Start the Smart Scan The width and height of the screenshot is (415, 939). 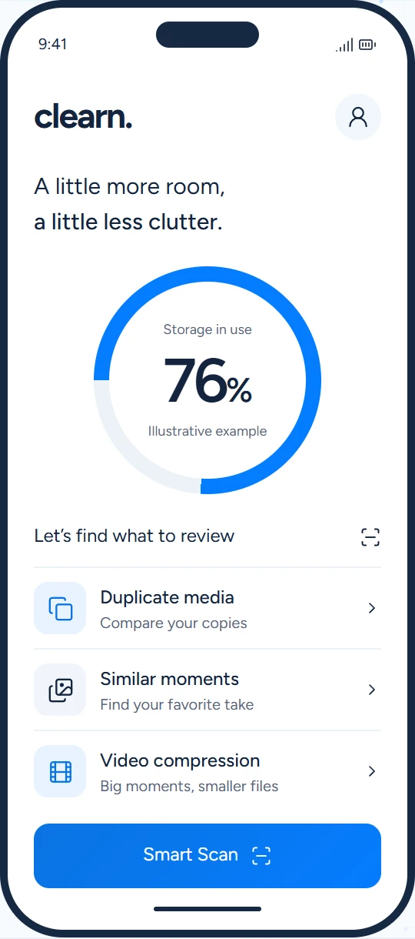pyautogui.click(x=207, y=856)
